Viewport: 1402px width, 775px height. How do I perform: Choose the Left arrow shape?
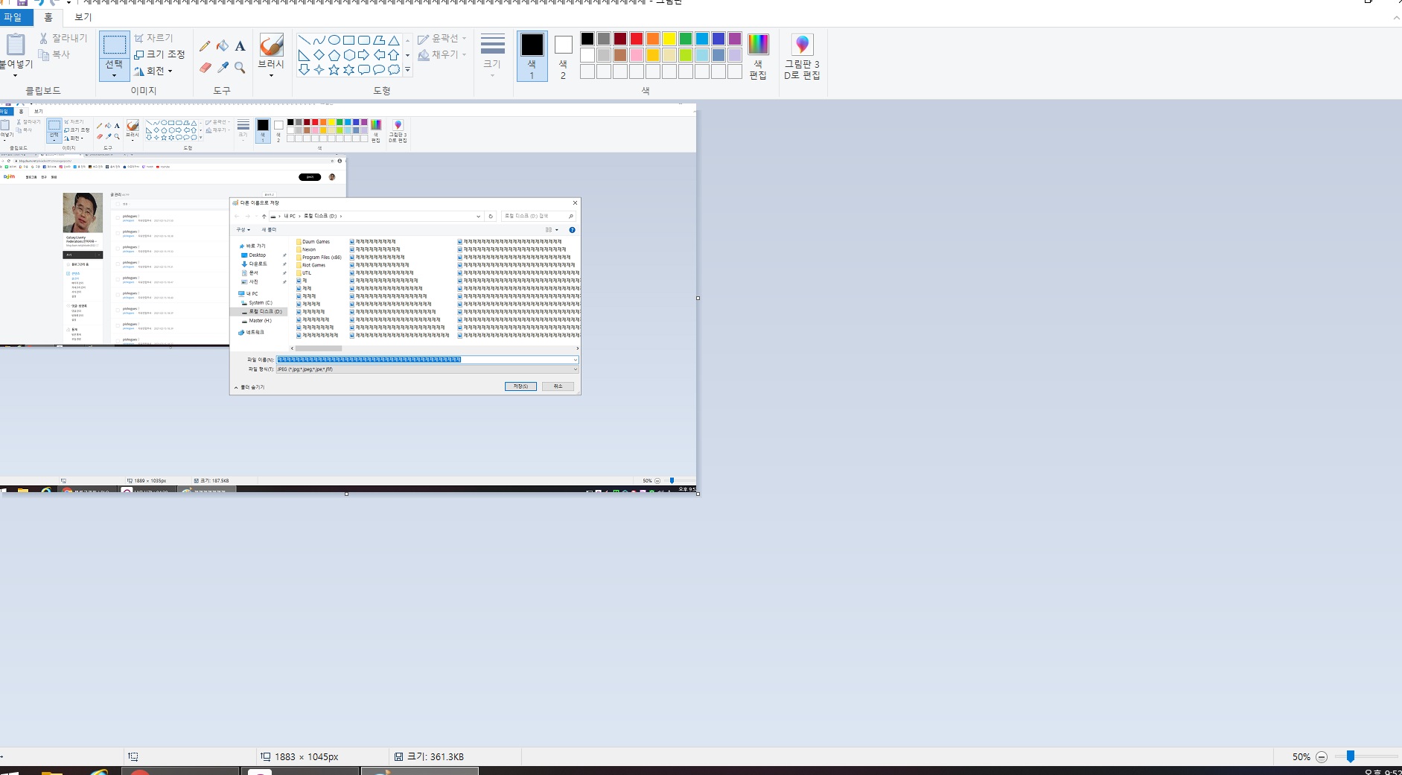[378, 55]
